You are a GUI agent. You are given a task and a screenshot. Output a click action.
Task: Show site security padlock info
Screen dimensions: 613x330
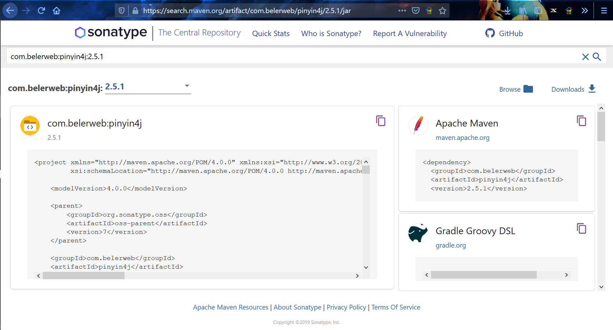tap(135, 11)
